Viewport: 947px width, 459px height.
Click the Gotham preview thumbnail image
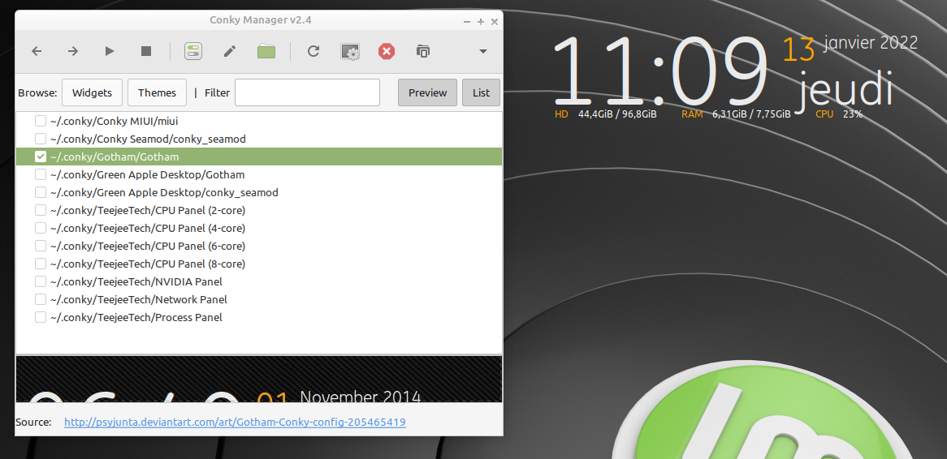[x=259, y=379]
